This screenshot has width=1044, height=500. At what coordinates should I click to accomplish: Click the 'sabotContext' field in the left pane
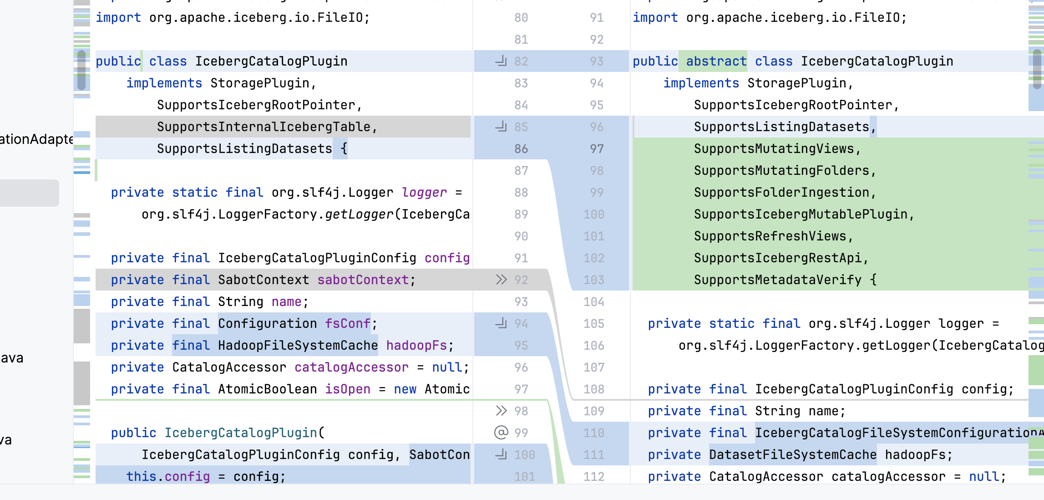(x=363, y=280)
